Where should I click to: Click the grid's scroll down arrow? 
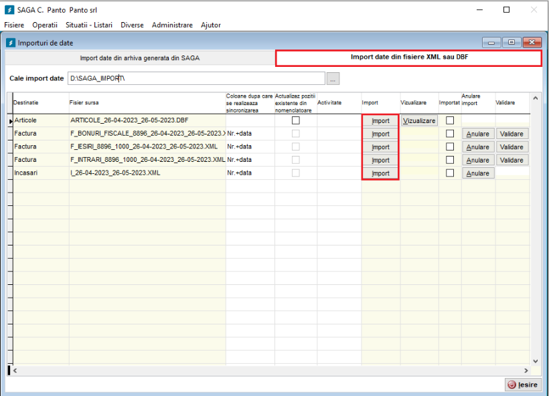tap(536, 361)
